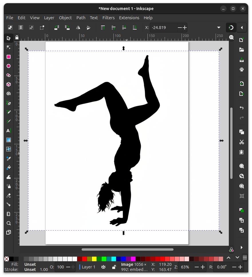Activate the Spiral tool

coord(9,94)
